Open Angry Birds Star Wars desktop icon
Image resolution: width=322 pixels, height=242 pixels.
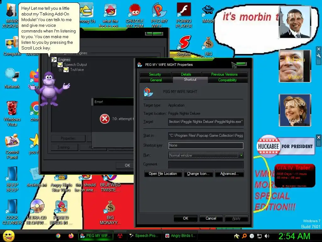pyautogui.click(x=61, y=183)
